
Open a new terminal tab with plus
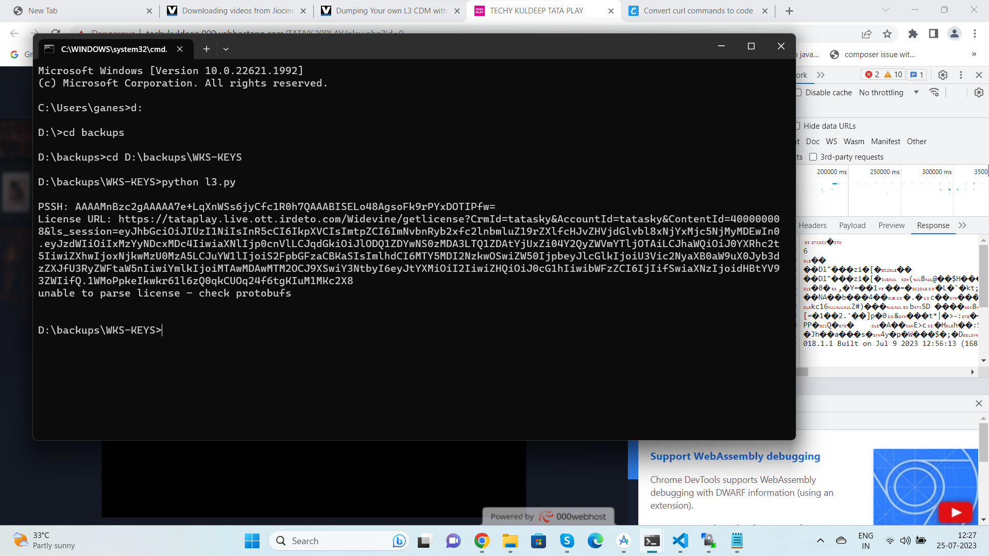click(206, 49)
